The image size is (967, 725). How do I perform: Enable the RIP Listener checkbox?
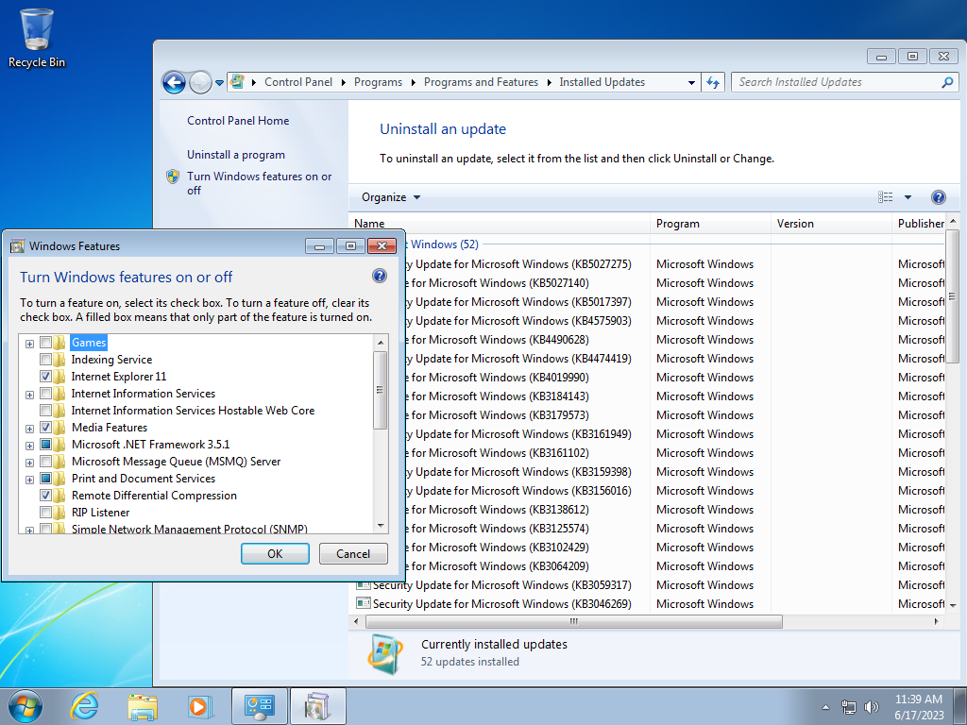[x=45, y=513]
